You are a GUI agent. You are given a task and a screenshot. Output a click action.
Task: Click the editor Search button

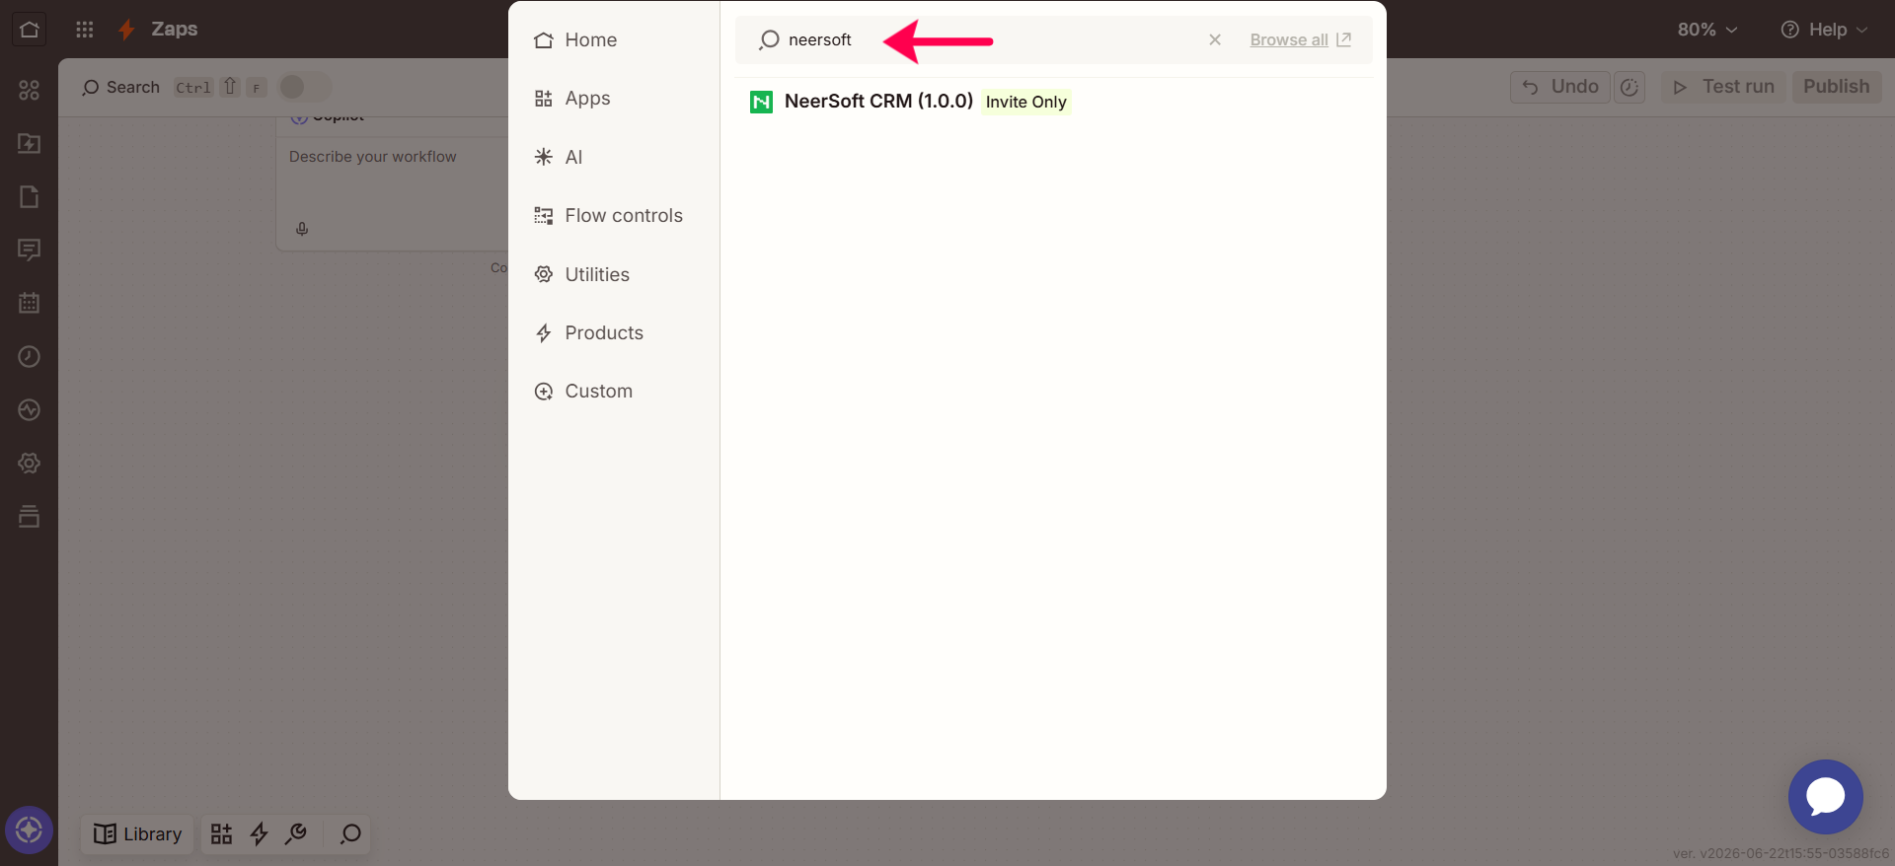pyautogui.click(x=120, y=87)
